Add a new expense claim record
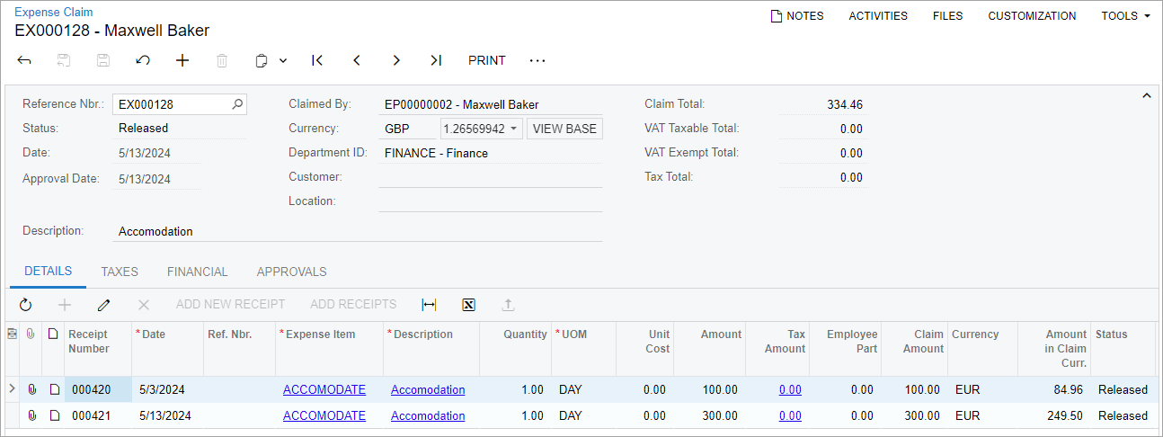 [182, 60]
